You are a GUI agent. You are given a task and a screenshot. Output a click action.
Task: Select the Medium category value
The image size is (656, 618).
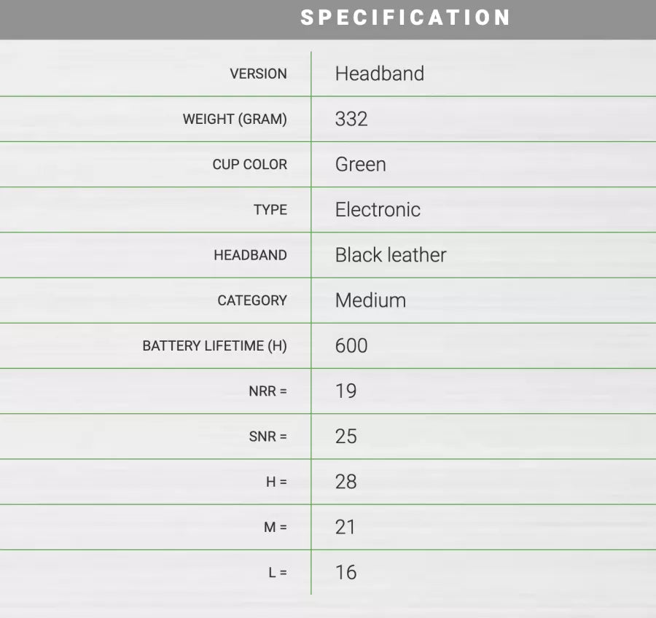(370, 300)
